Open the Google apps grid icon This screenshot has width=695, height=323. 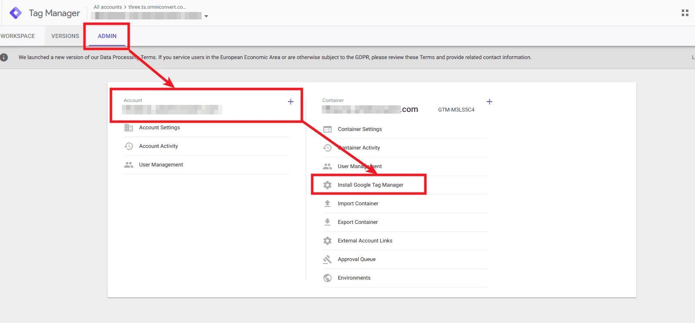[x=685, y=13]
